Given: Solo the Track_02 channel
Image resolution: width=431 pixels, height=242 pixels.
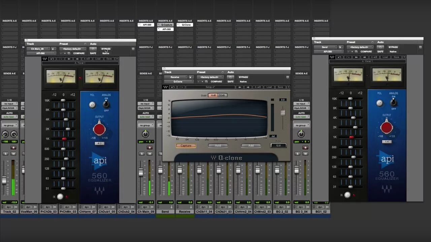Looking at the screenshot, I should 5,154.
